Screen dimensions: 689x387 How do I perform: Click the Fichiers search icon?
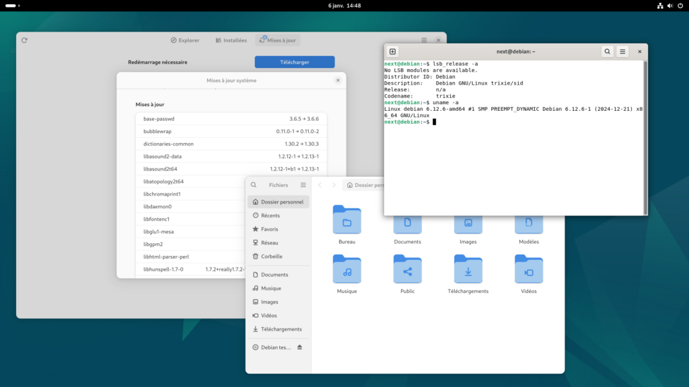254,185
